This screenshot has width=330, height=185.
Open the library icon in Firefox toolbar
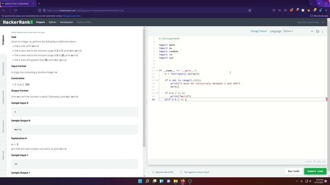[x=279, y=10]
